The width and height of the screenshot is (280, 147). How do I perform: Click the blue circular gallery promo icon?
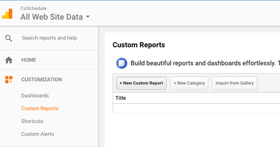pyautogui.click(x=122, y=63)
